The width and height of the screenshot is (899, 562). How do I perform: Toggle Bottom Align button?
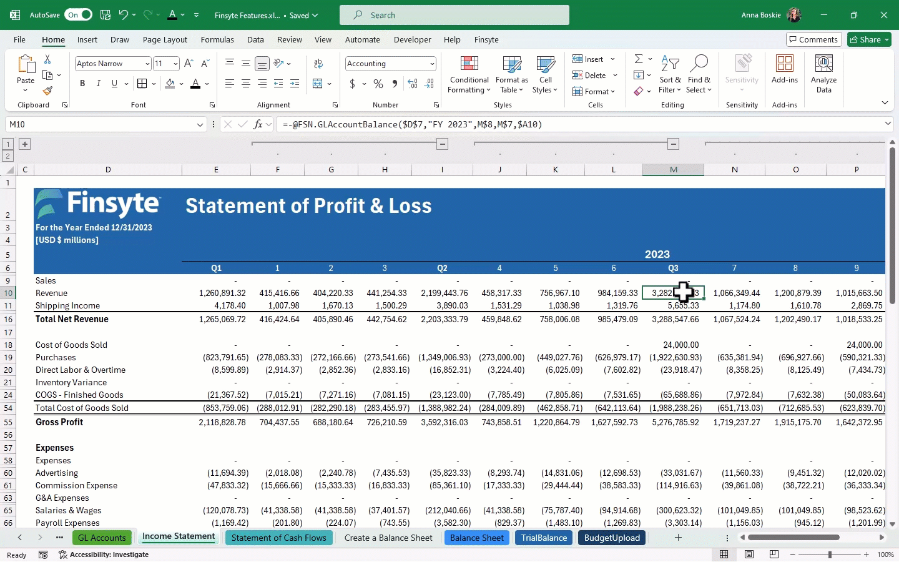(x=262, y=64)
